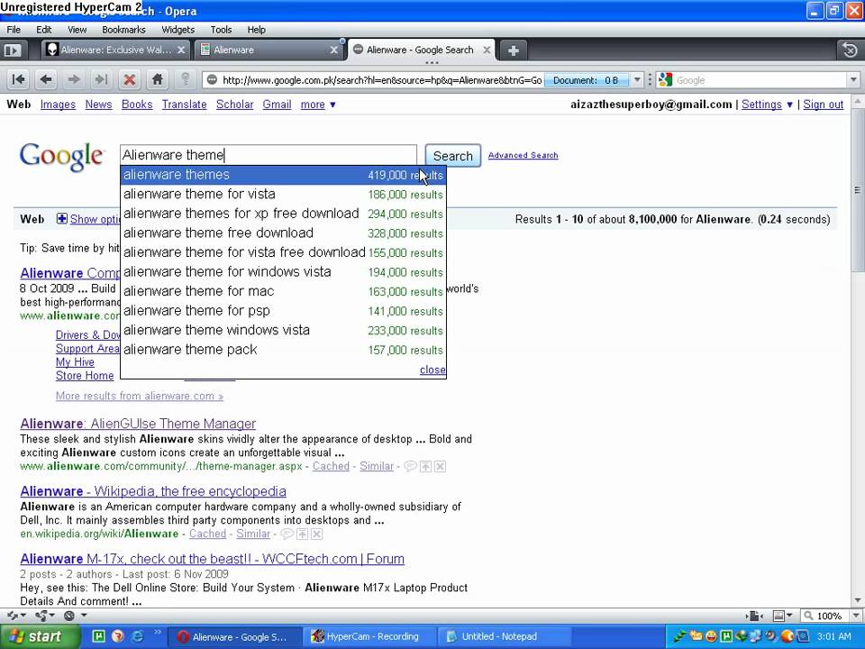Open the Gmail link
The width and height of the screenshot is (865, 649).
(x=277, y=105)
